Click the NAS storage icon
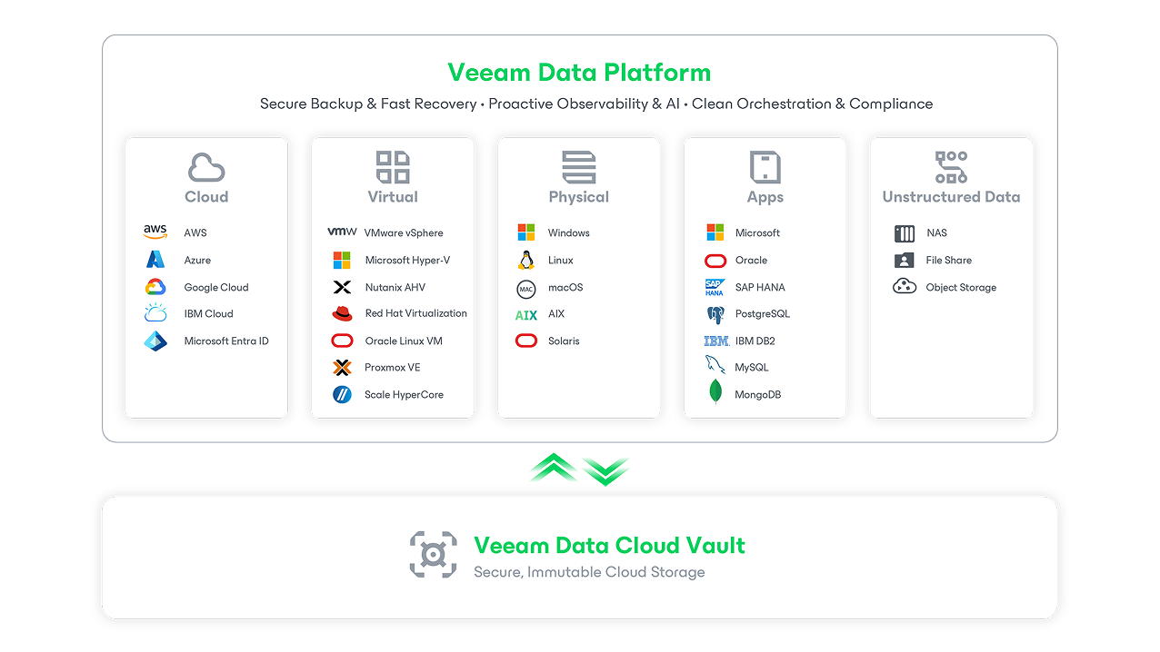 tap(904, 233)
